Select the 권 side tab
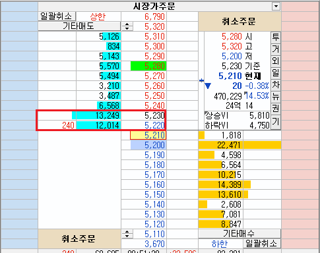This screenshot has height=253, width=320. pos(276,108)
